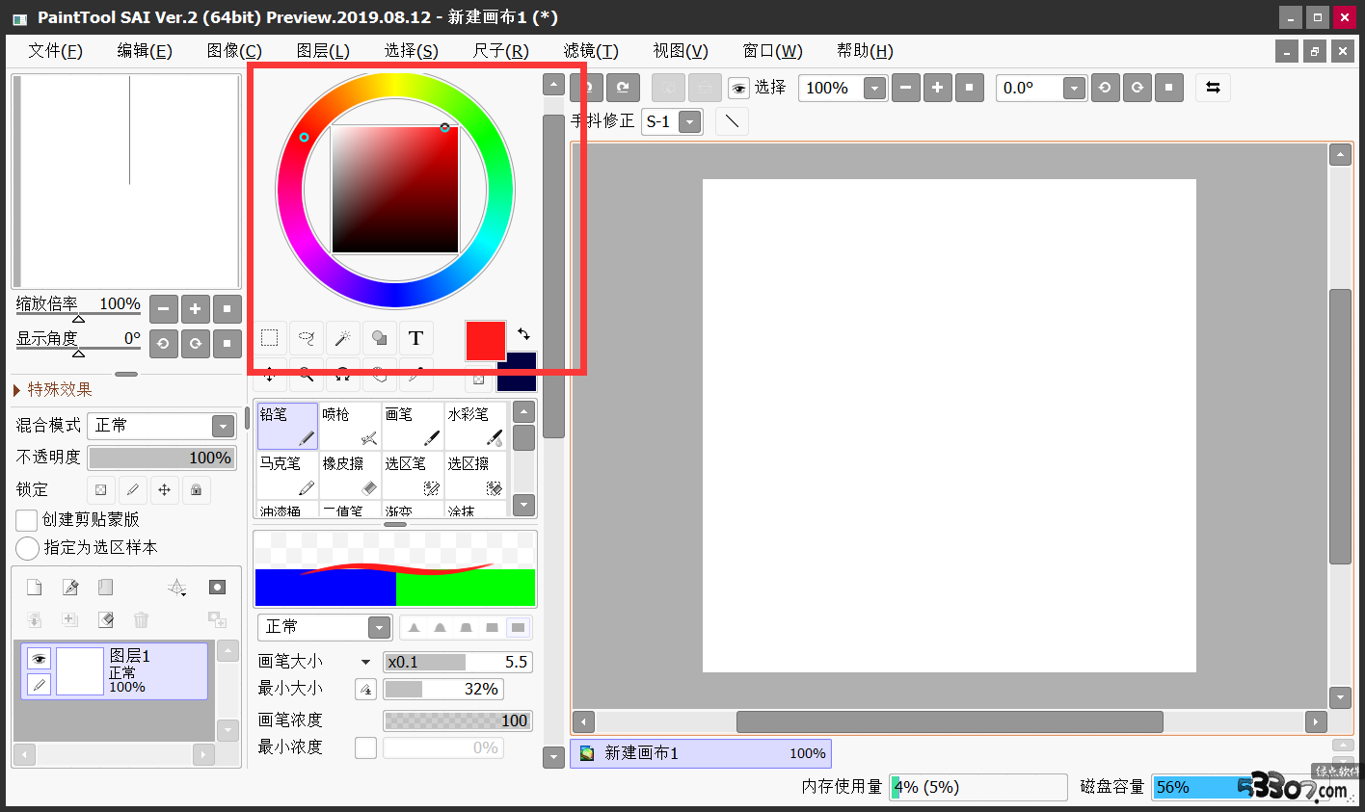Rotate canvas counterclockwise in top toolbar
The height and width of the screenshot is (812, 1365).
click(1105, 88)
